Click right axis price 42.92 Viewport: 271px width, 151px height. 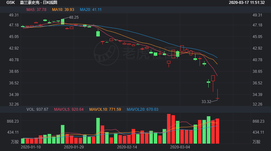pyautogui.click(x=257, y=48)
